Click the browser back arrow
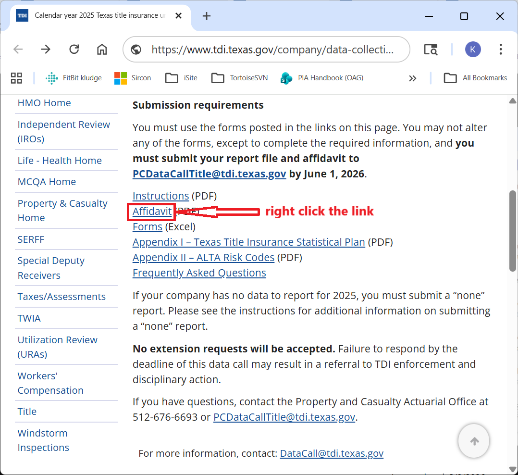This screenshot has height=475, width=518. [x=18, y=49]
